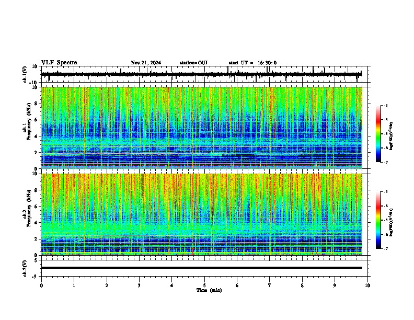The height and width of the screenshot is (320, 414).
Task: Click tick label '3' on the Time axis
Action: 139,285
